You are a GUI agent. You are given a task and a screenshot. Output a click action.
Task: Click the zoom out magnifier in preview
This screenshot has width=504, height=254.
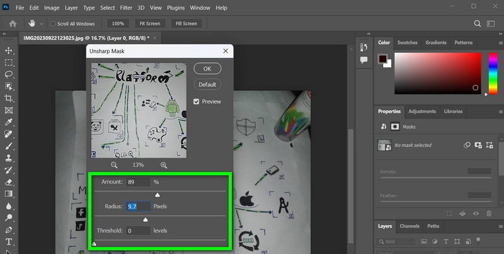pyautogui.click(x=115, y=165)
